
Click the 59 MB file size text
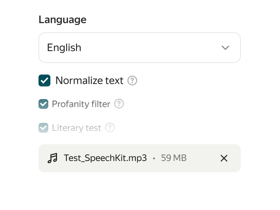click(174, 158)
